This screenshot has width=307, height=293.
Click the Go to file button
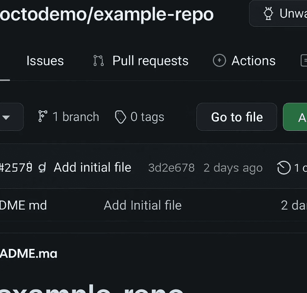(236, 117)
